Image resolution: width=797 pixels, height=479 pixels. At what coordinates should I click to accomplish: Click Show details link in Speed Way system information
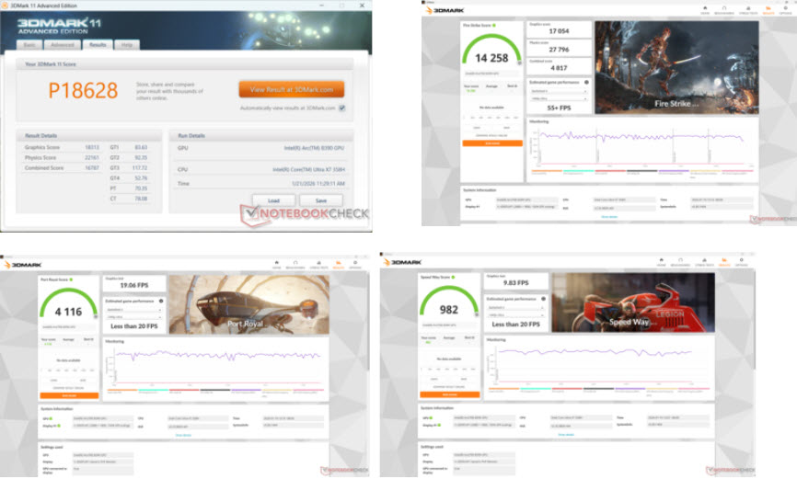(566, 435)
